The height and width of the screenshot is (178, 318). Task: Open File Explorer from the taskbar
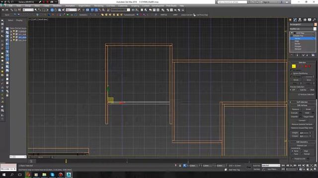pyautogui.click(x=44, y=175)
